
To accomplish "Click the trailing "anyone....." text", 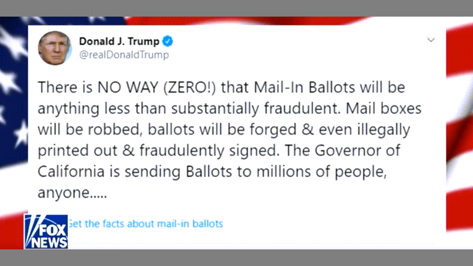I will (x=72, y=193).
